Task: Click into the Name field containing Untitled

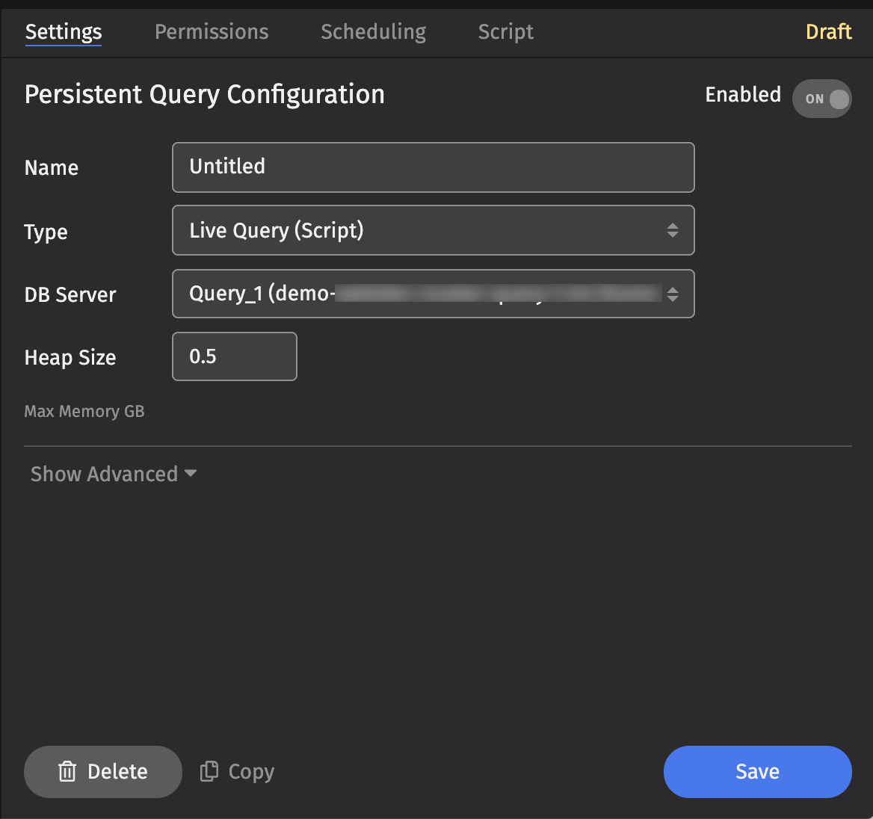Action: point(433,167)
